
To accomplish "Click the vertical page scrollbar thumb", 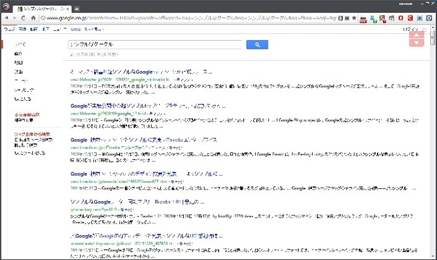I will 433,38.
